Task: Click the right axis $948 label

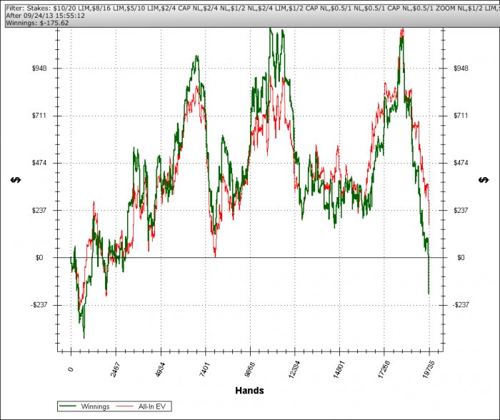Action: (461, 68)
